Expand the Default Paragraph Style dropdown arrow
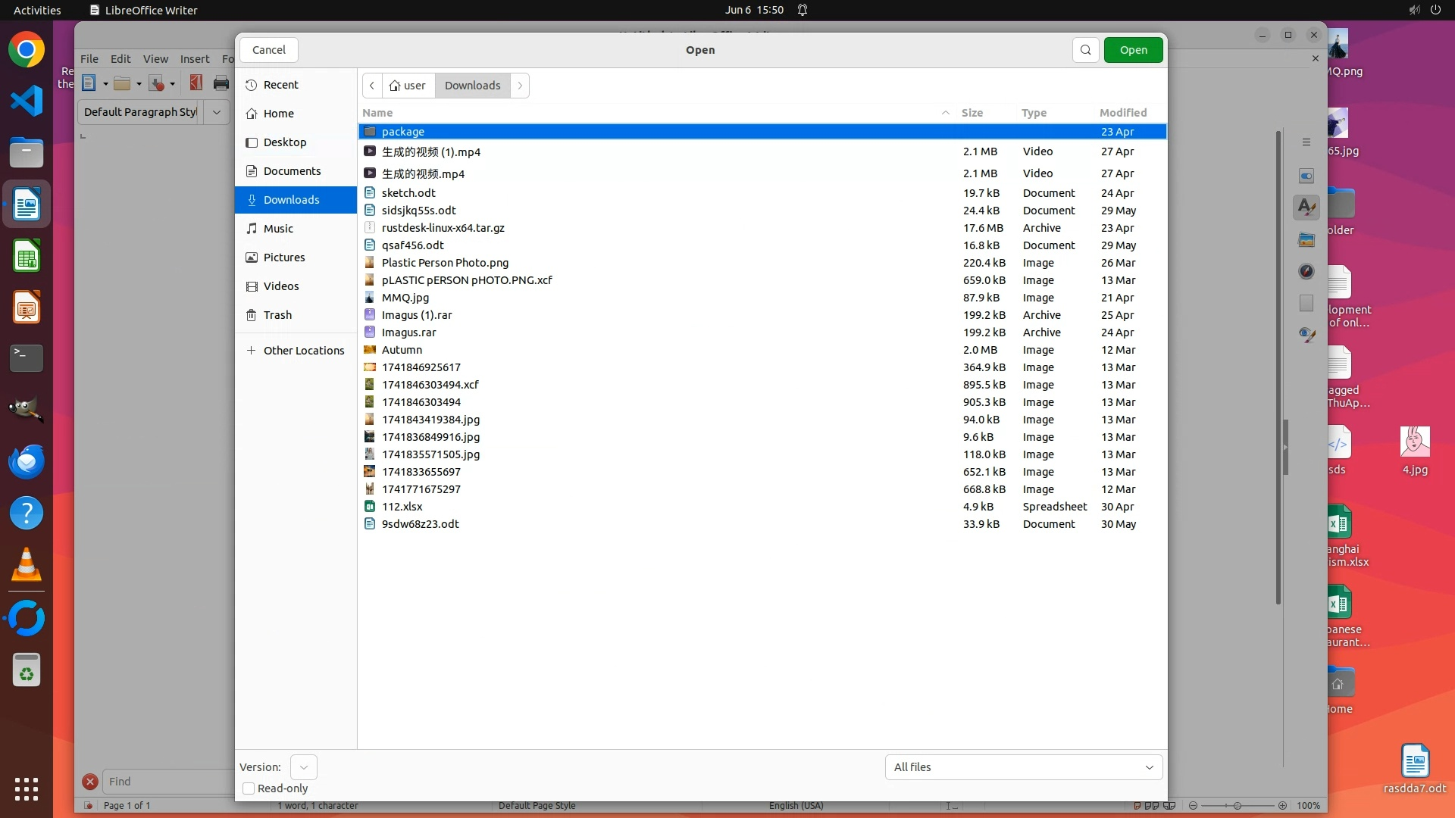 click(x=217, y=112)
